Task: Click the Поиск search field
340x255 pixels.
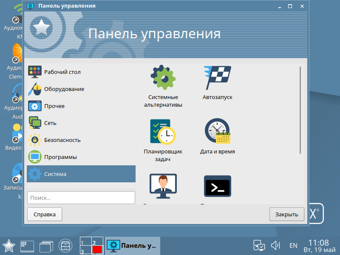Action: click(81, 198)
